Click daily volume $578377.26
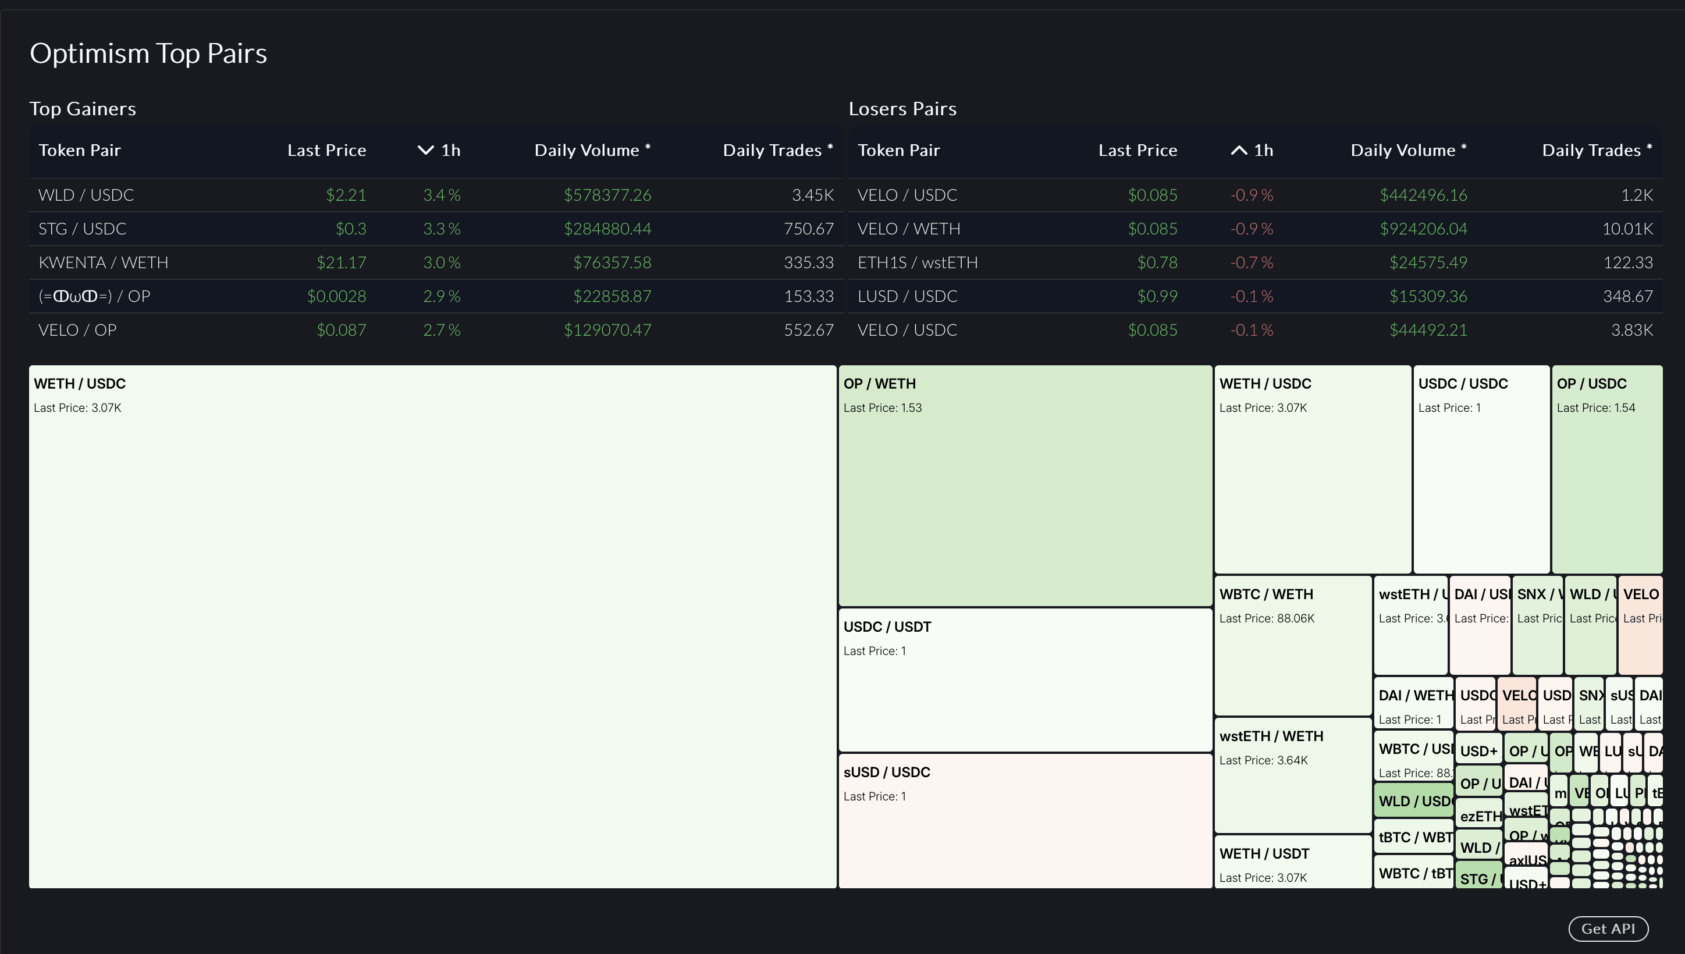Screen dimensions: 1685x954 pos(607,195)
